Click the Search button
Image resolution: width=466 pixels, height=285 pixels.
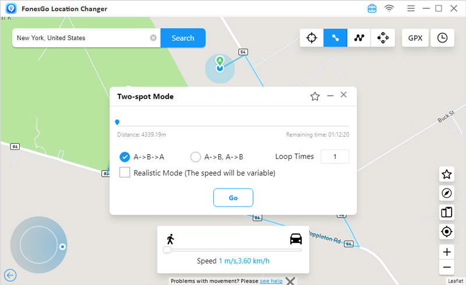tap(183, 38)
